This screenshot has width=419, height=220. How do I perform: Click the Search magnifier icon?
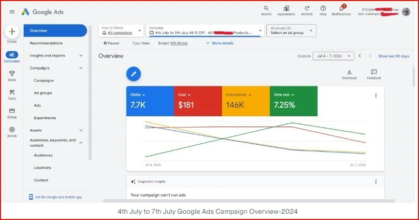coord(266,8)
